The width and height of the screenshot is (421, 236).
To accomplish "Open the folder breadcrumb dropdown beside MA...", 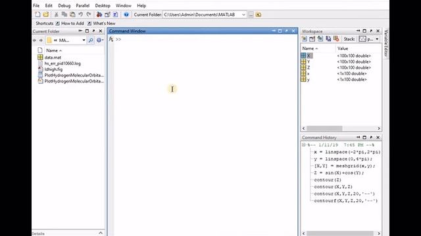I will pos(84,41).
